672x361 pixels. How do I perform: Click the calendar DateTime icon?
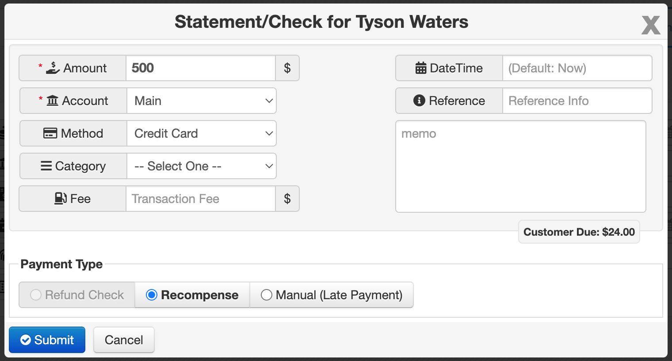(x=421, y=68)
